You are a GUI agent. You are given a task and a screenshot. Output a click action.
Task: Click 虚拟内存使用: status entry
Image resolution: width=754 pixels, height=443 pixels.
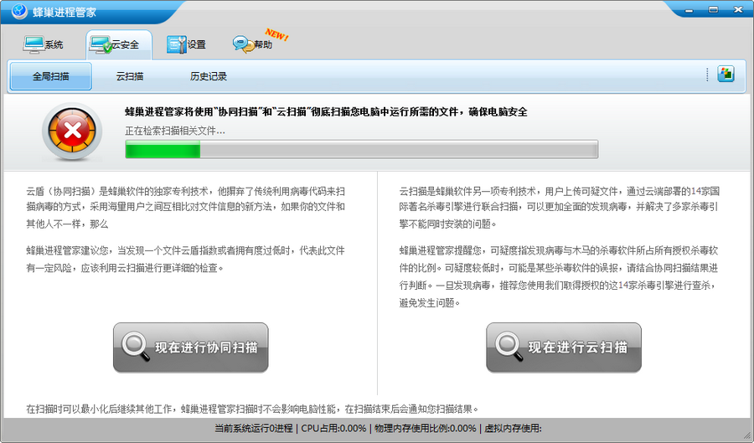[513, 428]
